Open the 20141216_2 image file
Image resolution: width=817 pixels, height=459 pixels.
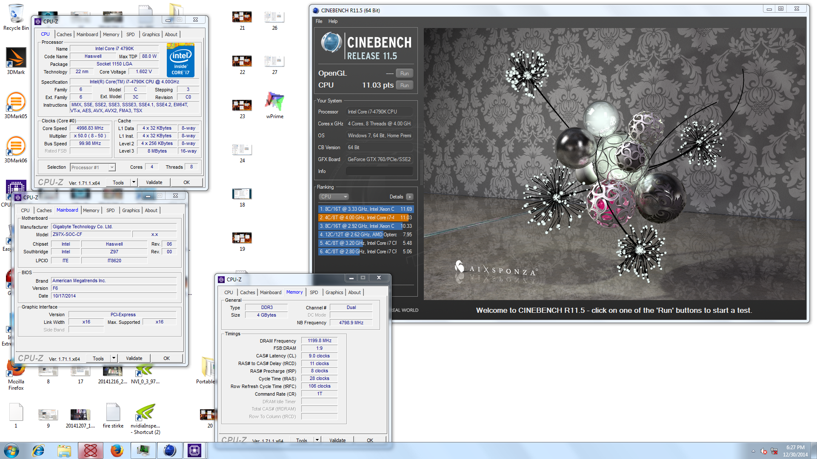113,374
